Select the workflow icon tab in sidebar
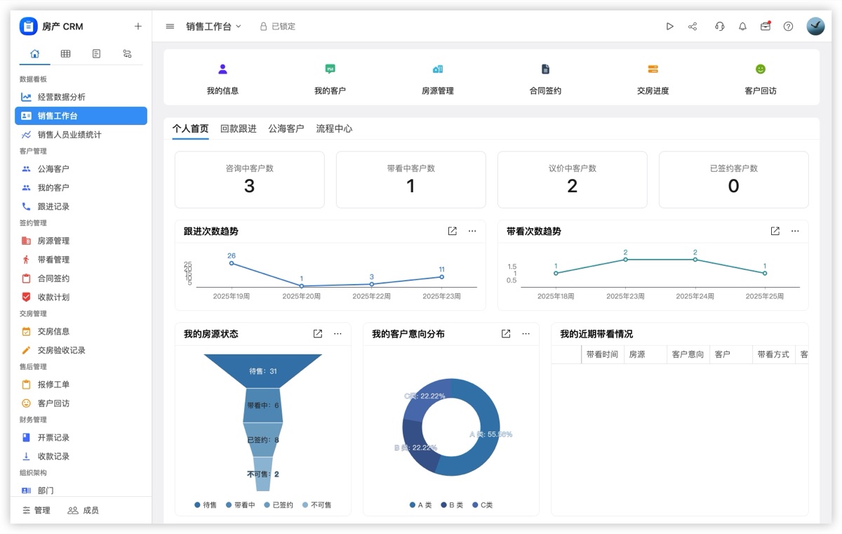Screen dimensions: 842x534 127,53
